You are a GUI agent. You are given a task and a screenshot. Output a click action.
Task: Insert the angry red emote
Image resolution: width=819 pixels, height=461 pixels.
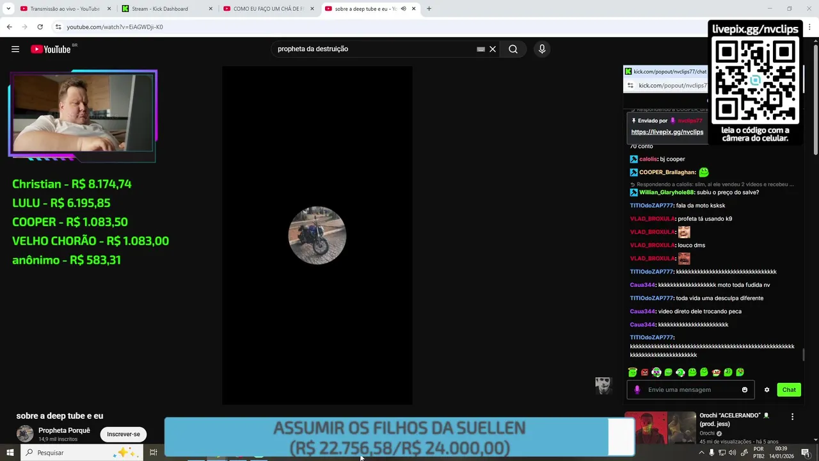tap(644, 372)
